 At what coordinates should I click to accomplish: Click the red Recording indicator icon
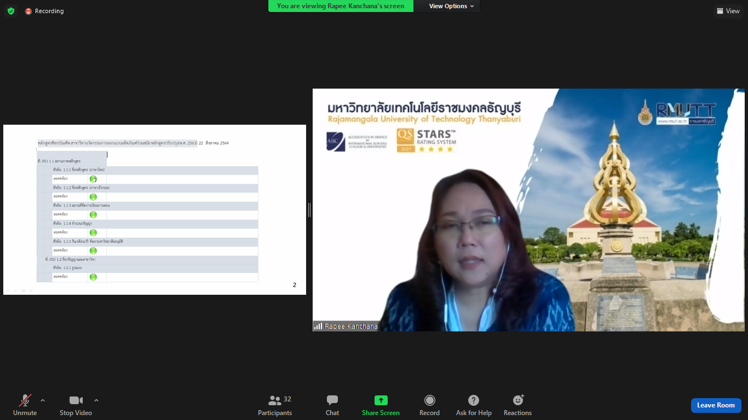(28, 11)
